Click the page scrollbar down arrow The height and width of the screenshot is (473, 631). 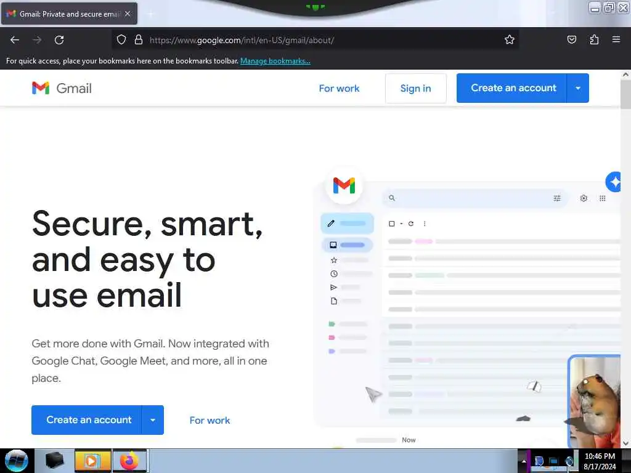pyautogui.click(x=625, y=443)
